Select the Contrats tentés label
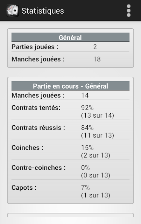141x224 pixels. pos(36,108)
